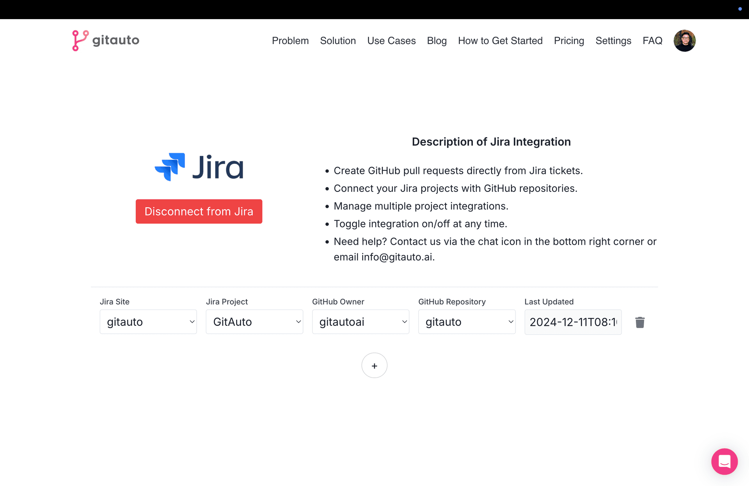Screen dimensions: 749x486
Task: Select the GitHub Owner dropdown
Action: click(x=360, y=322)
